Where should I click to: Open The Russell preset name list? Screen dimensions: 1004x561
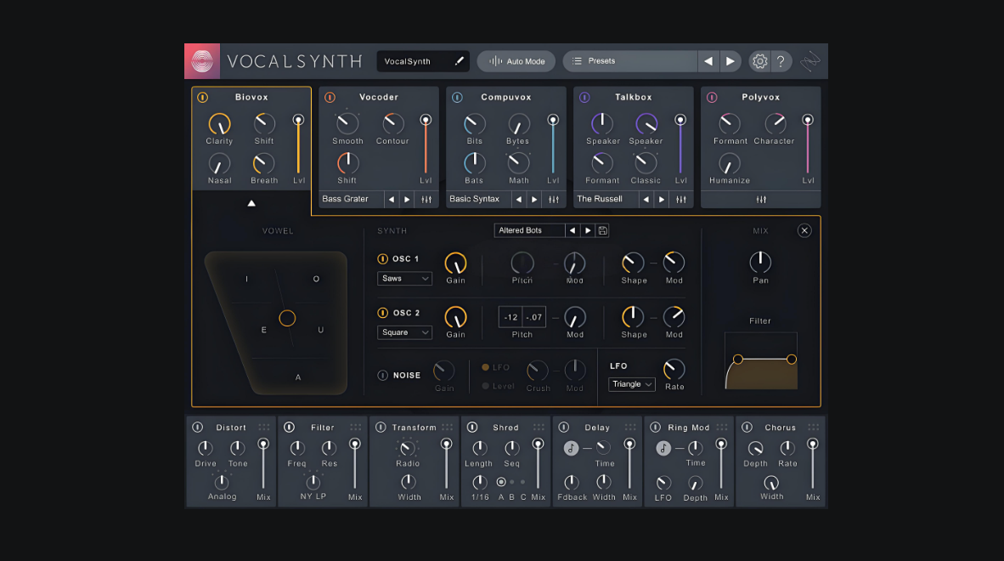point(606,199)
